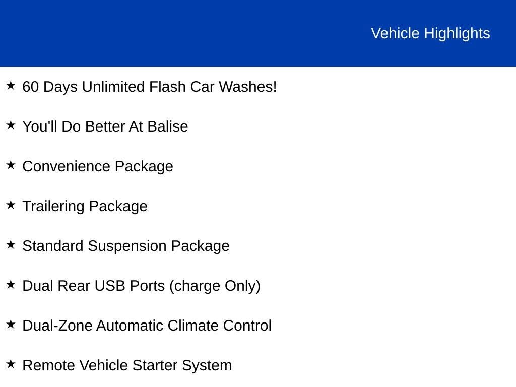Image resolution: width=516 pixels, height=387 pixels.
Task: Select the Standard Suspension Package item
Action: 126,246
